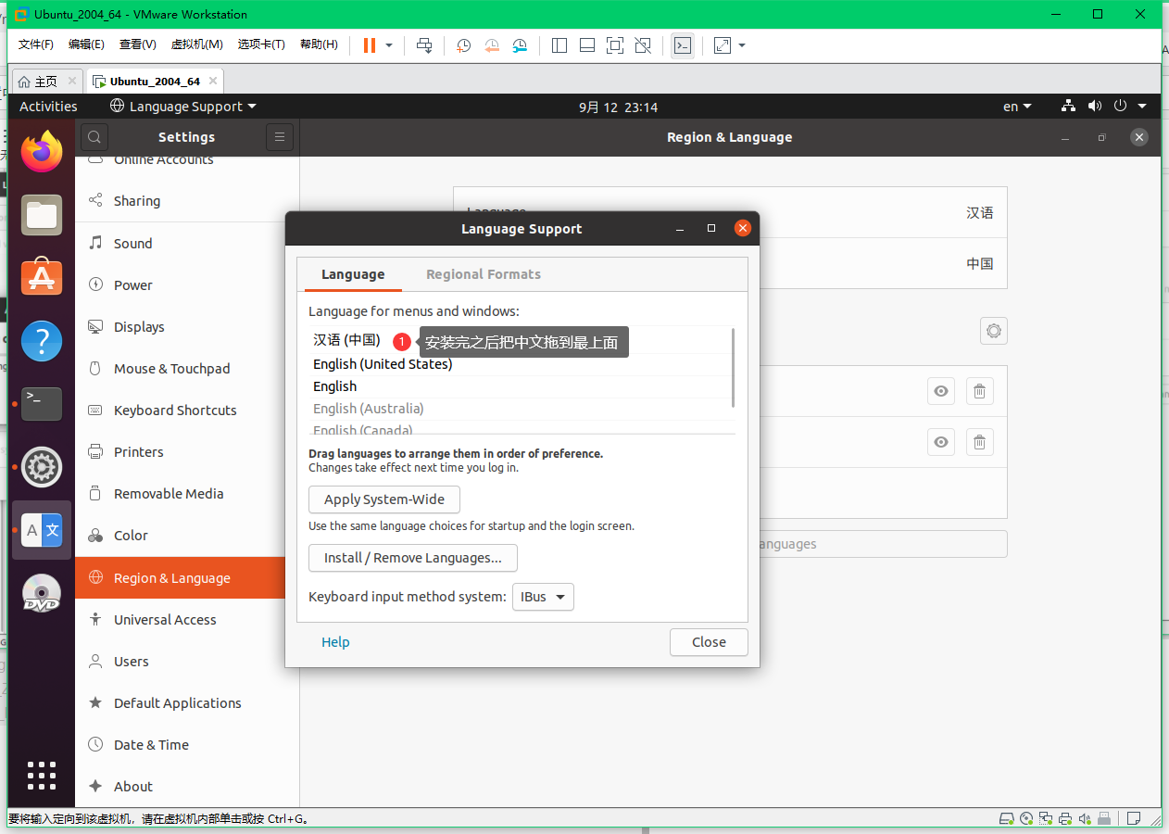Click send Ctrl+Alt+Del toolbar icon
The height and width of the screenshot is (834, 1169).
tap(424, 45)
